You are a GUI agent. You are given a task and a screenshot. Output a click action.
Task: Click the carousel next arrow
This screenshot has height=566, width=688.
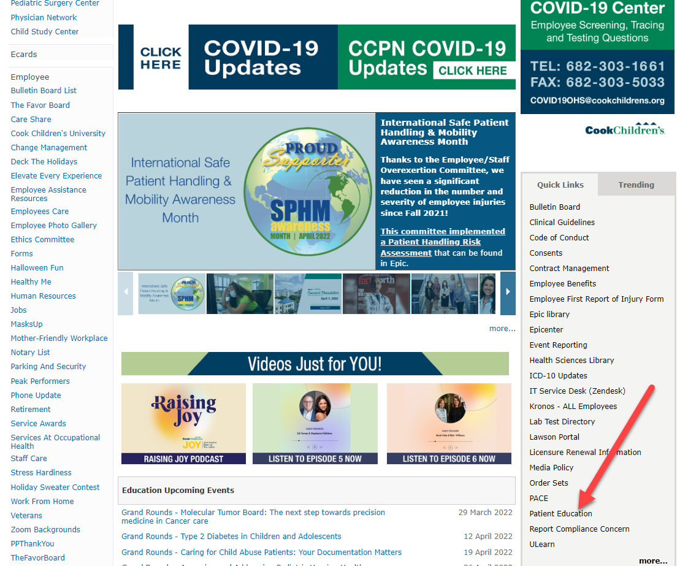(x=508, y=293)
